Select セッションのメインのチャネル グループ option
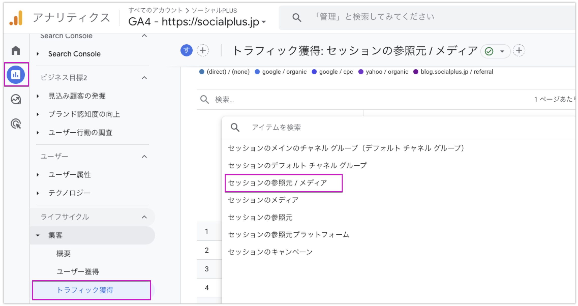The width and height of the screenshot is (578, 306). click(x=346, y=148)
